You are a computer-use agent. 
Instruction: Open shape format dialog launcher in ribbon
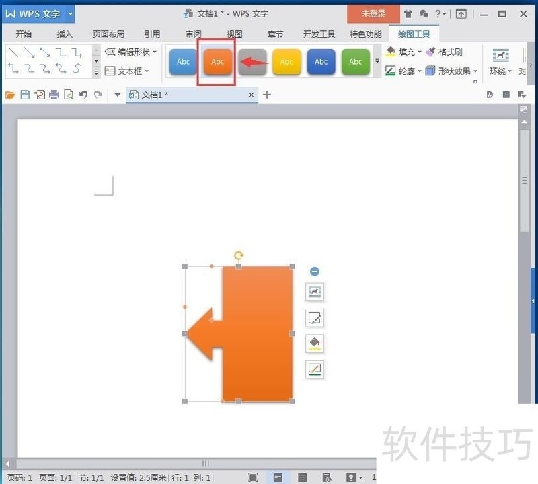click(475, 81)
